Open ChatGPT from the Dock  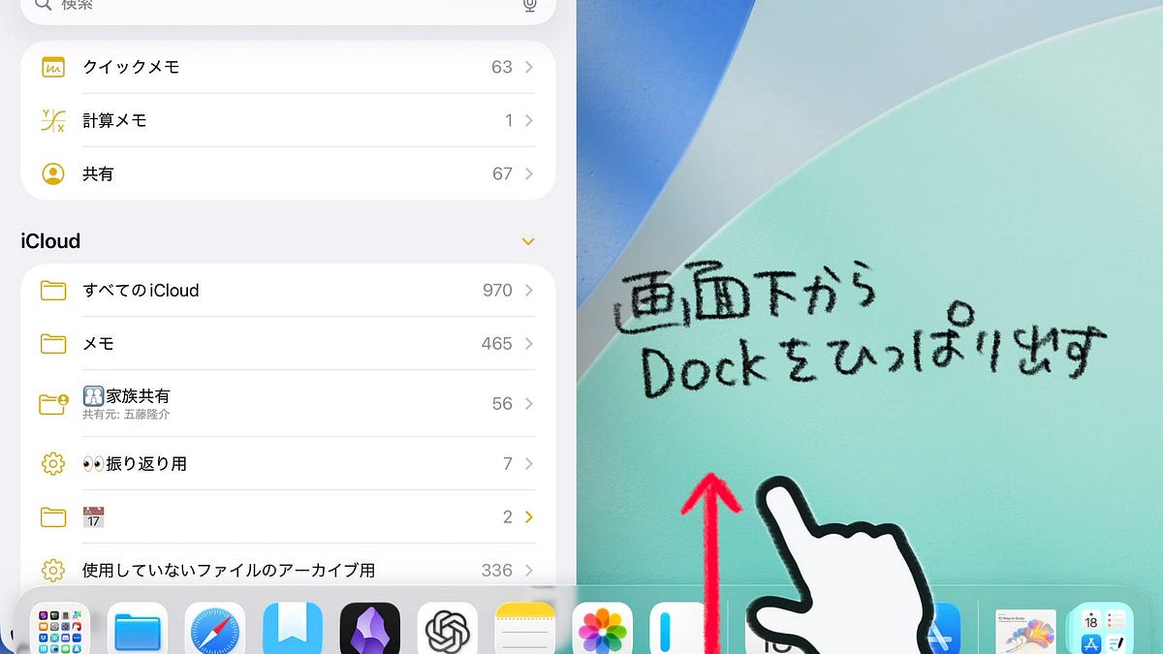[447, 629]
